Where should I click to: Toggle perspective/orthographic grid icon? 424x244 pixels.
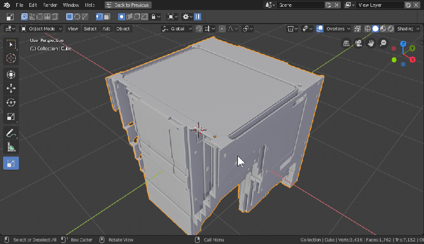click(347, 43)
